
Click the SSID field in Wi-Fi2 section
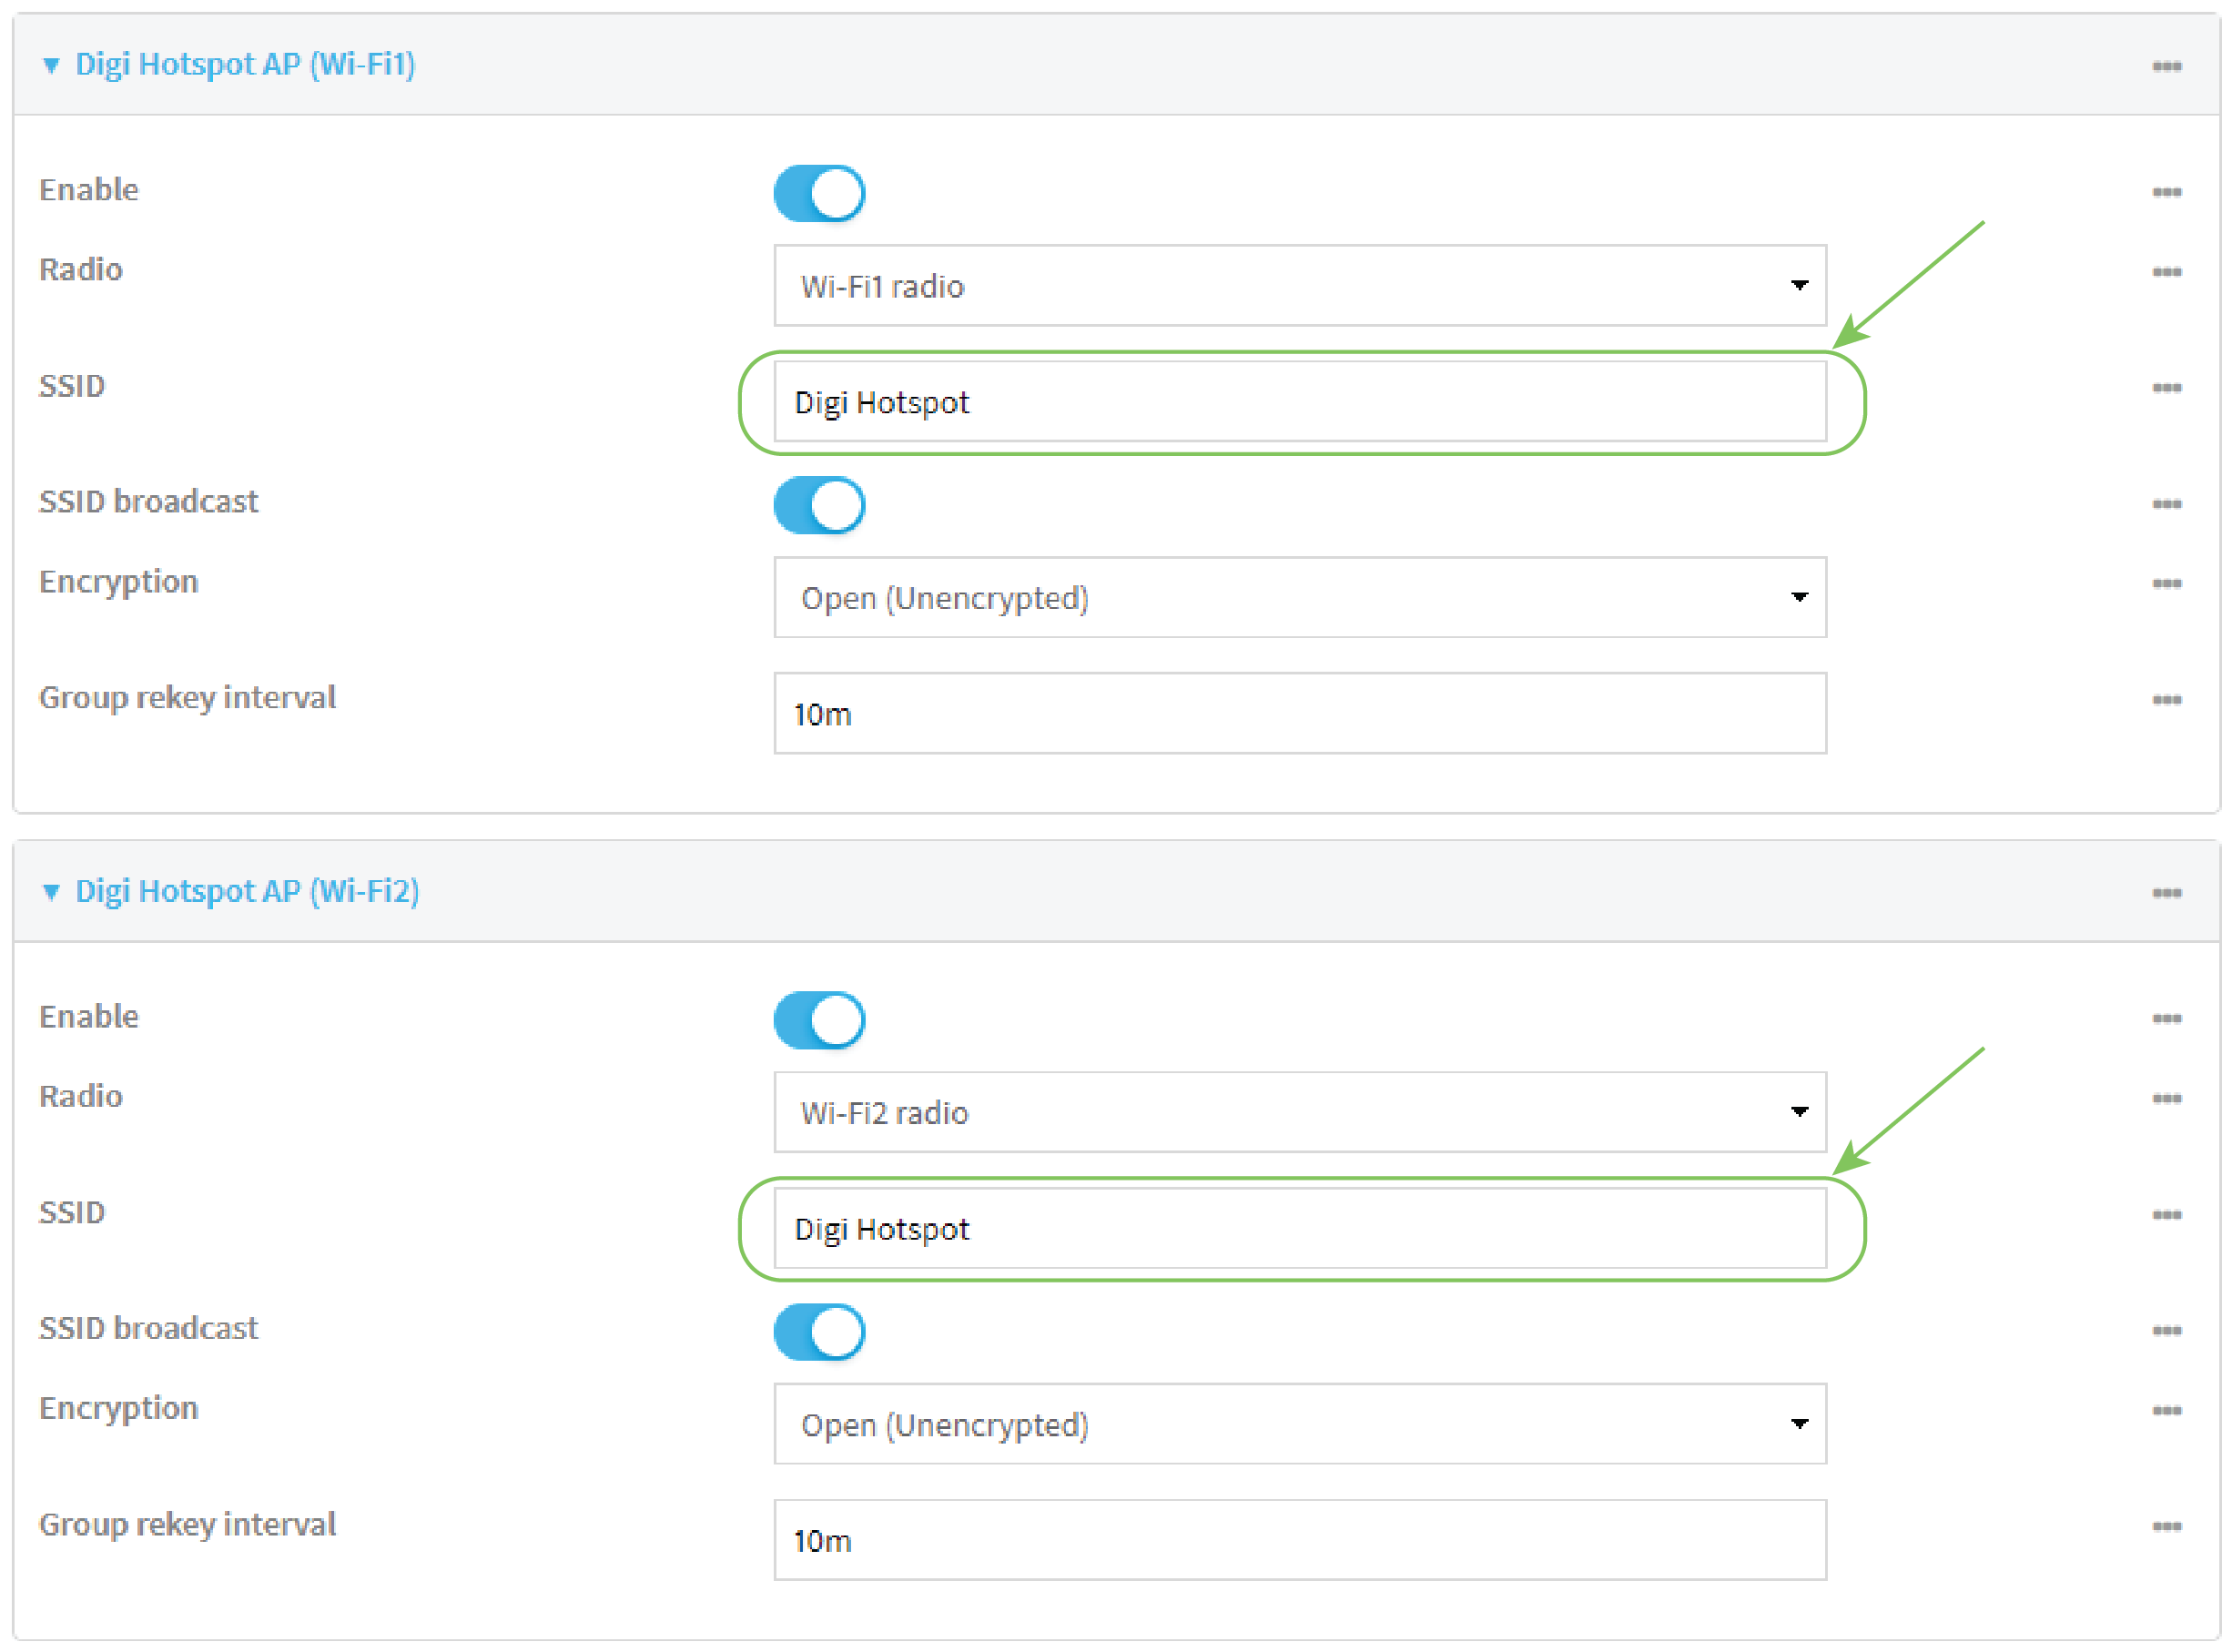(1300, 1229)
